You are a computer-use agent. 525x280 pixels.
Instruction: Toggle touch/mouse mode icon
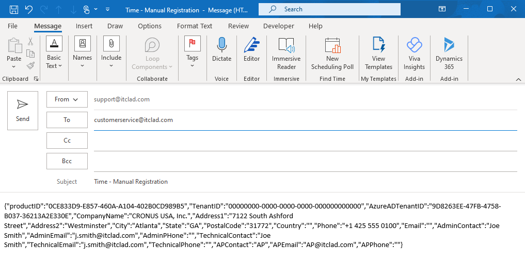86,9
